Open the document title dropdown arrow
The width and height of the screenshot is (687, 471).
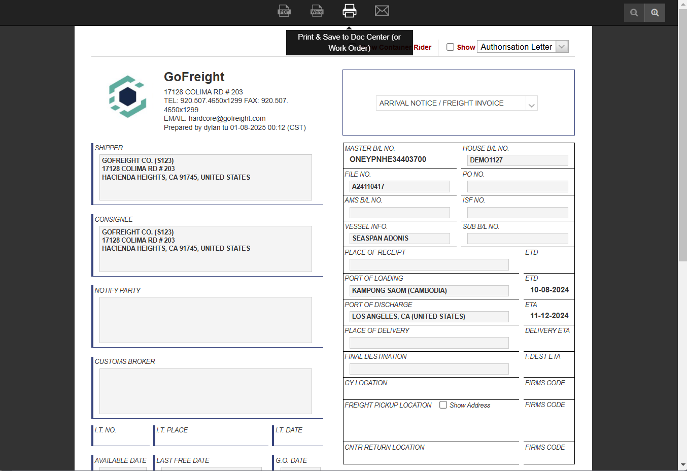click(531, 103)
